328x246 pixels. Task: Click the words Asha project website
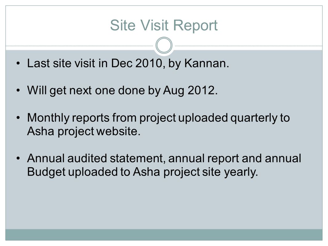pos(84,131)
